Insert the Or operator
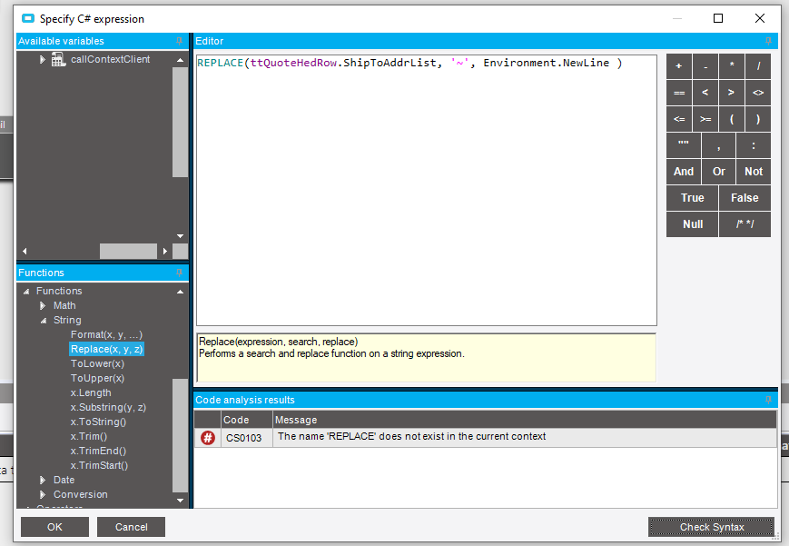The width and height of the screenshot is (789, 546). point(718,172)
